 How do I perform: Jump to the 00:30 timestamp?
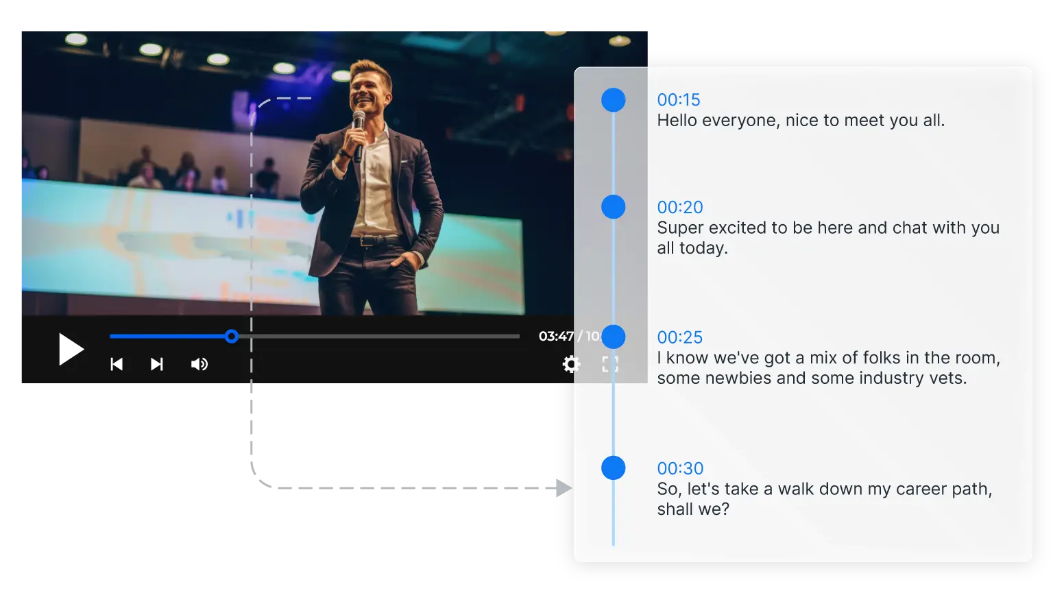coord(680,468)
